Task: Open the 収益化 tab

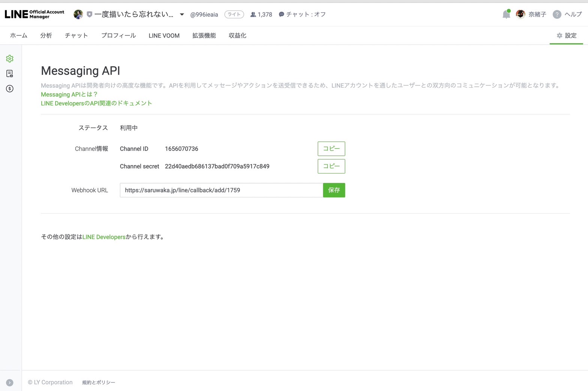Action: click(x=237, y=36)
